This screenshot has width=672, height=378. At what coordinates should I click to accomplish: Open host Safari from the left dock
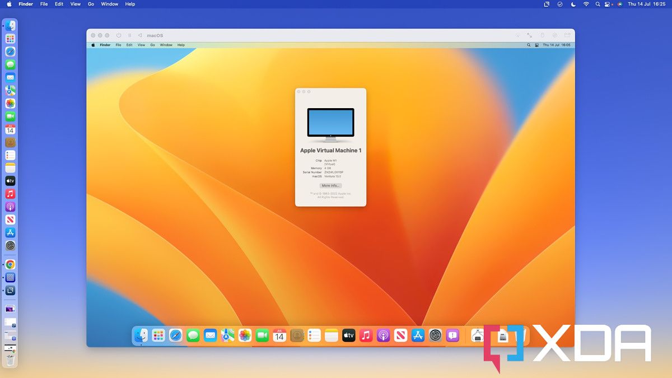10,52
